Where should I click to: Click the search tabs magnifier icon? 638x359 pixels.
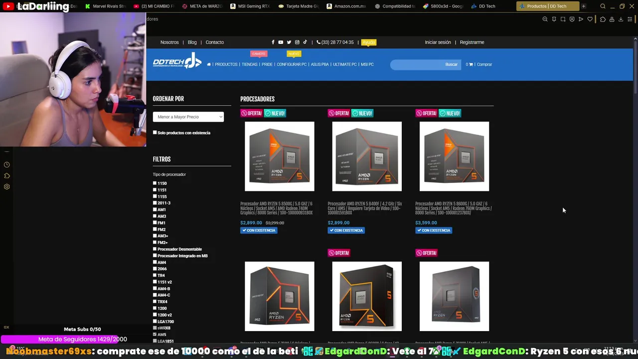tap(603, 6)
